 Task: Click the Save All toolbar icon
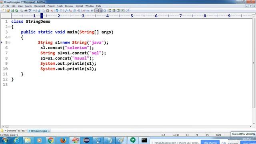pyautogui.click(x=16, y=11)
